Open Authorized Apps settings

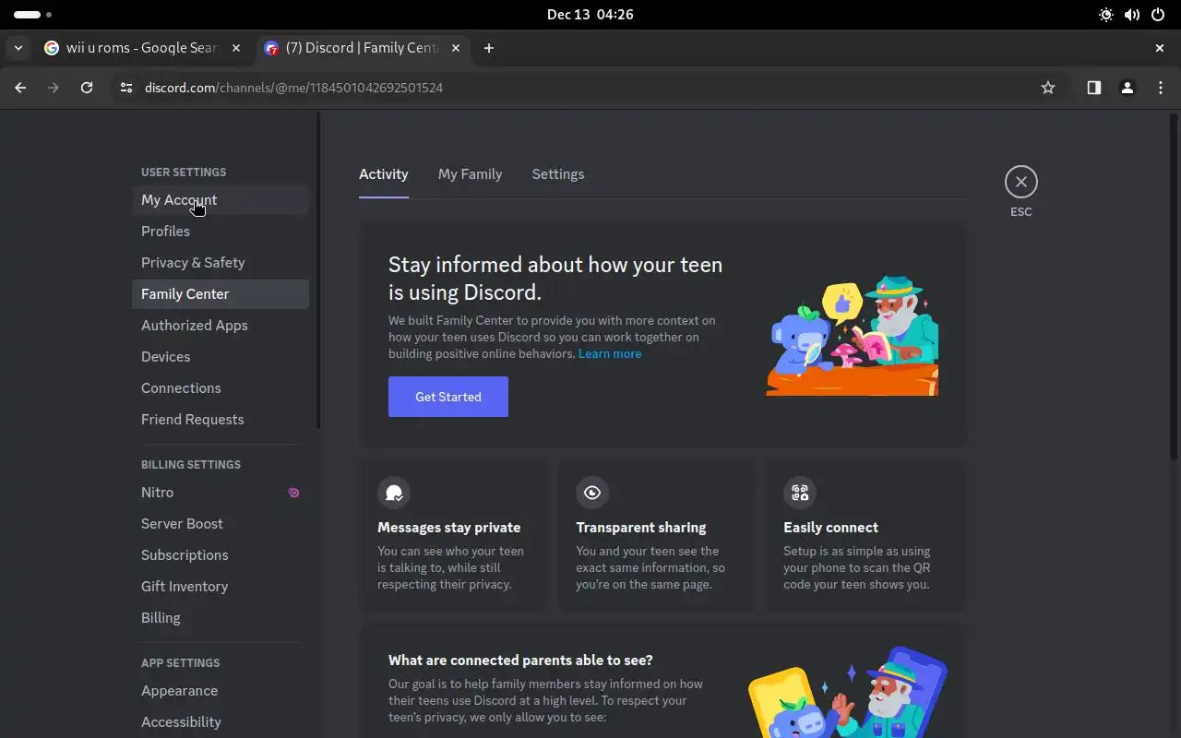coord(220,326)
